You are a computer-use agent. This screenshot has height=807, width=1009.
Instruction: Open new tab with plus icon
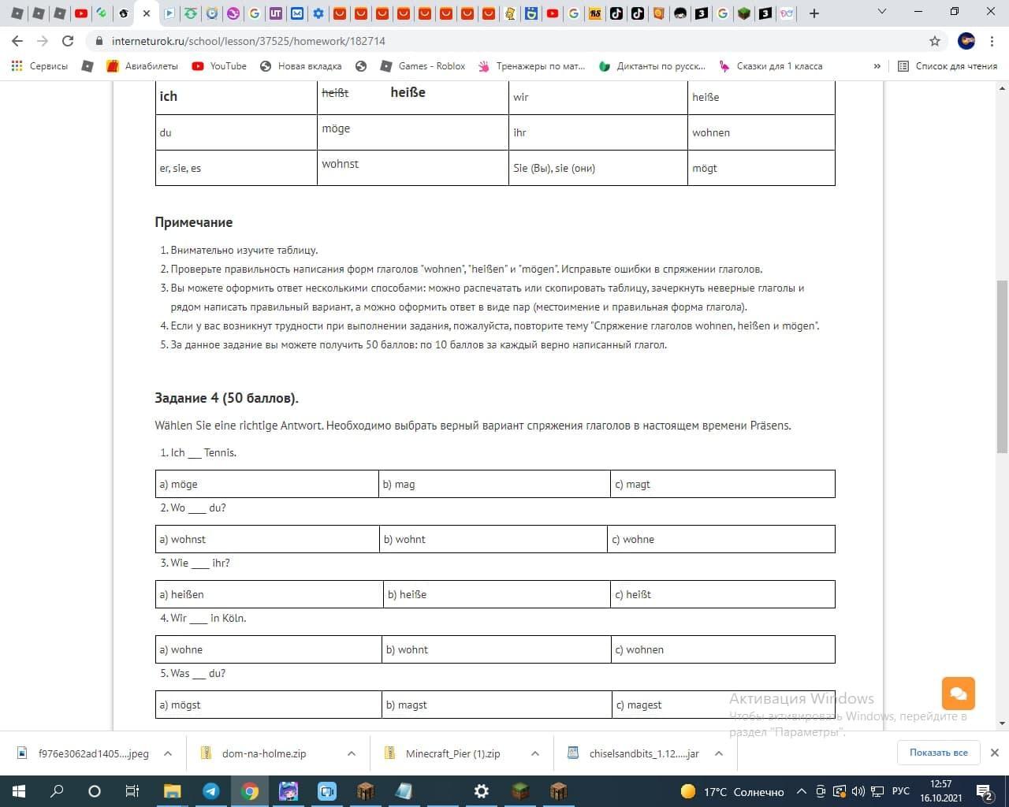(814, 13)
